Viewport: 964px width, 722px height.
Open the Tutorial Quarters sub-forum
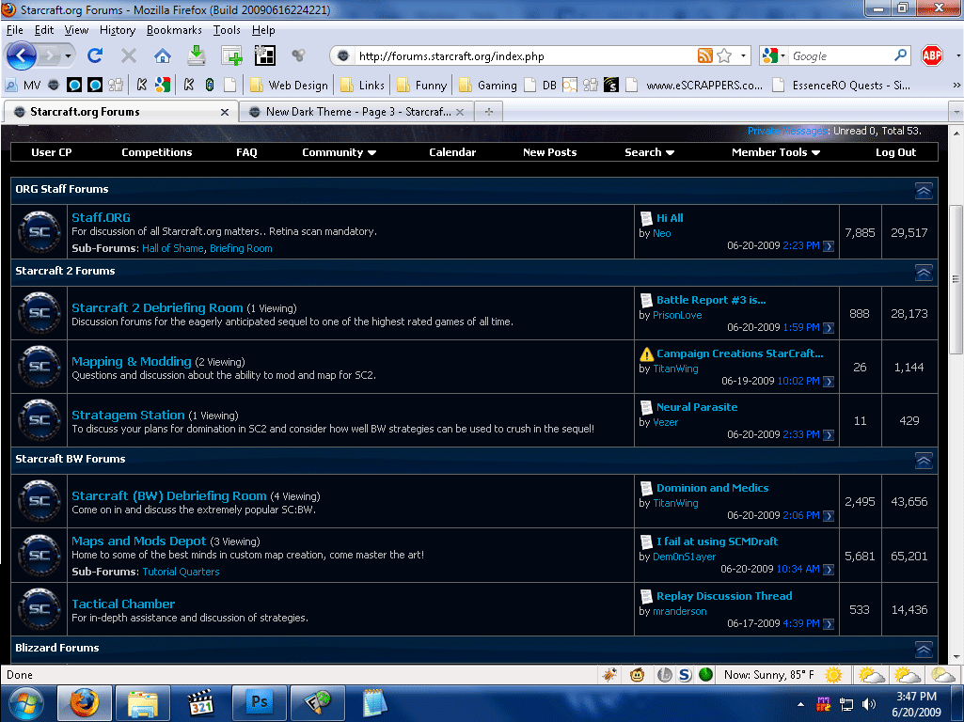click(x=181, y=572)
